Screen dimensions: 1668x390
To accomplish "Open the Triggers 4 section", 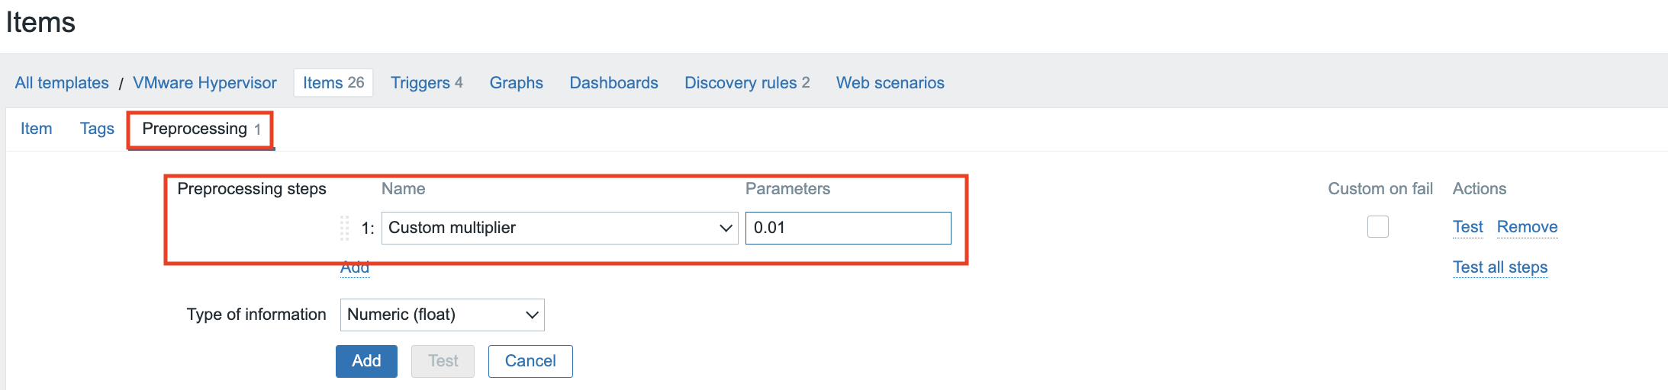I will click(x=427, y=83).
